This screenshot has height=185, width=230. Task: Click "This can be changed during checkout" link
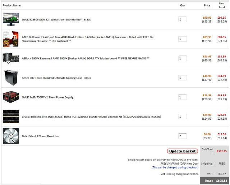point(175,167)
